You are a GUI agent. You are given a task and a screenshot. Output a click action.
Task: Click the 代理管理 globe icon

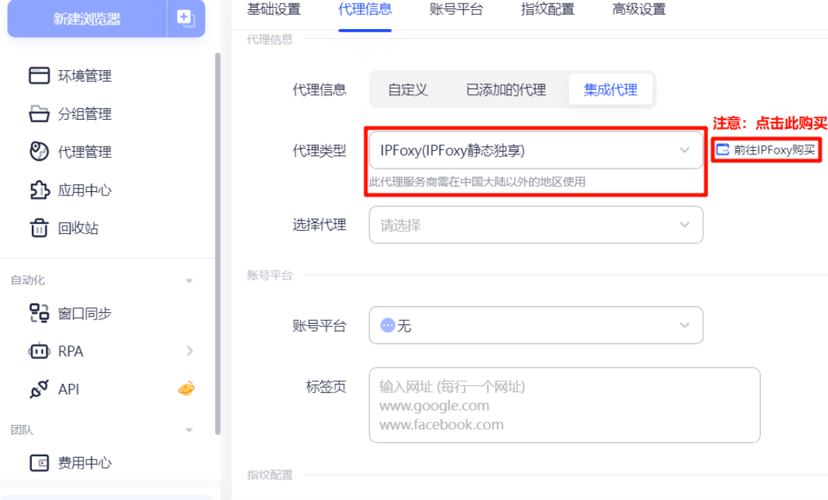coord(39,152)
